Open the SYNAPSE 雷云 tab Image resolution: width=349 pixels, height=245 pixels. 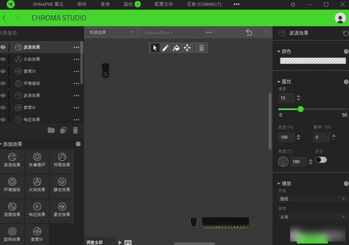[x=48, y=4]
